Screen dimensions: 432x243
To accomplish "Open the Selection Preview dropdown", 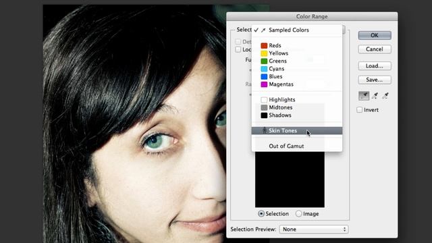I will click(313, 230).
